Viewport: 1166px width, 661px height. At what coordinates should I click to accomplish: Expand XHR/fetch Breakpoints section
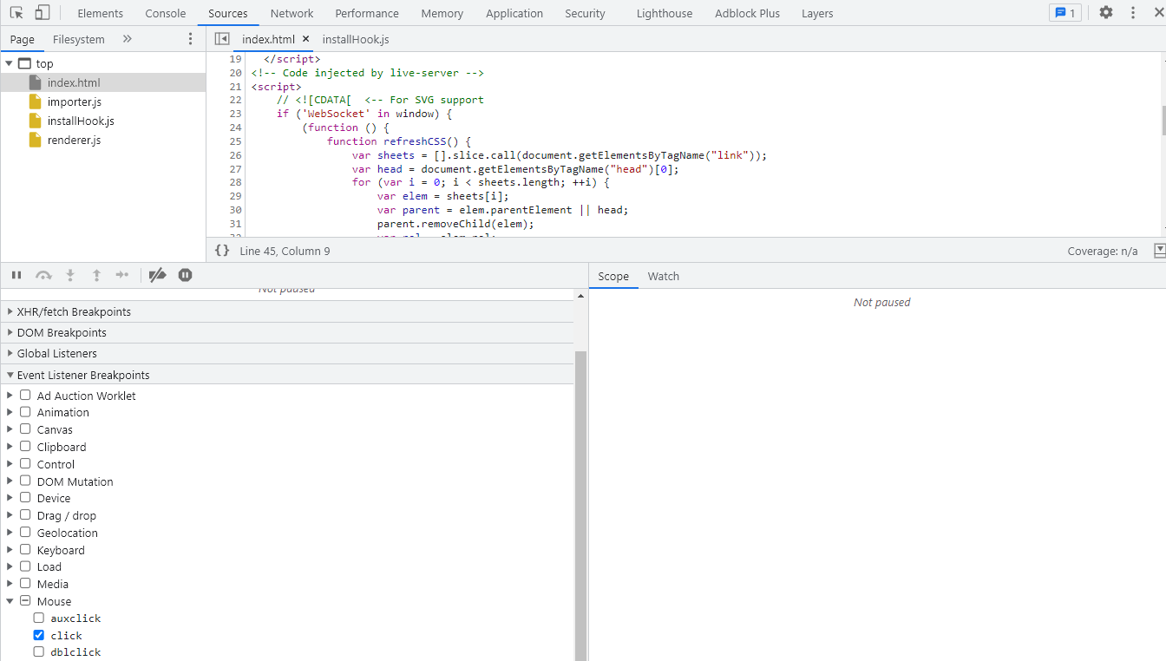point(286,311)
